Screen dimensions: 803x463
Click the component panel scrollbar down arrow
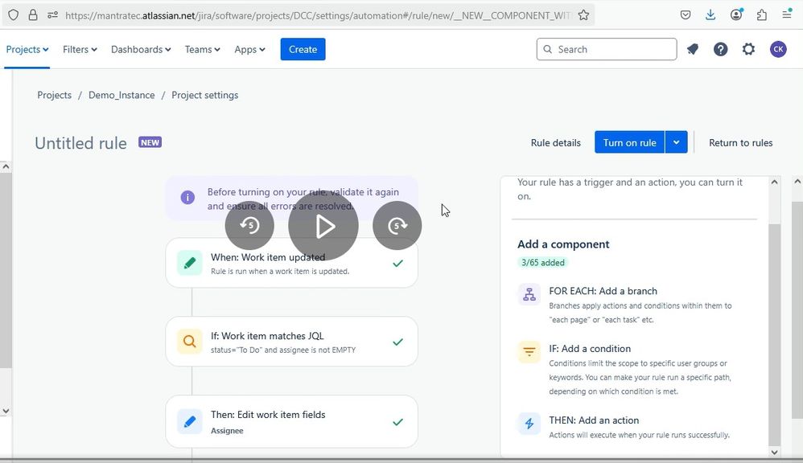774,453
